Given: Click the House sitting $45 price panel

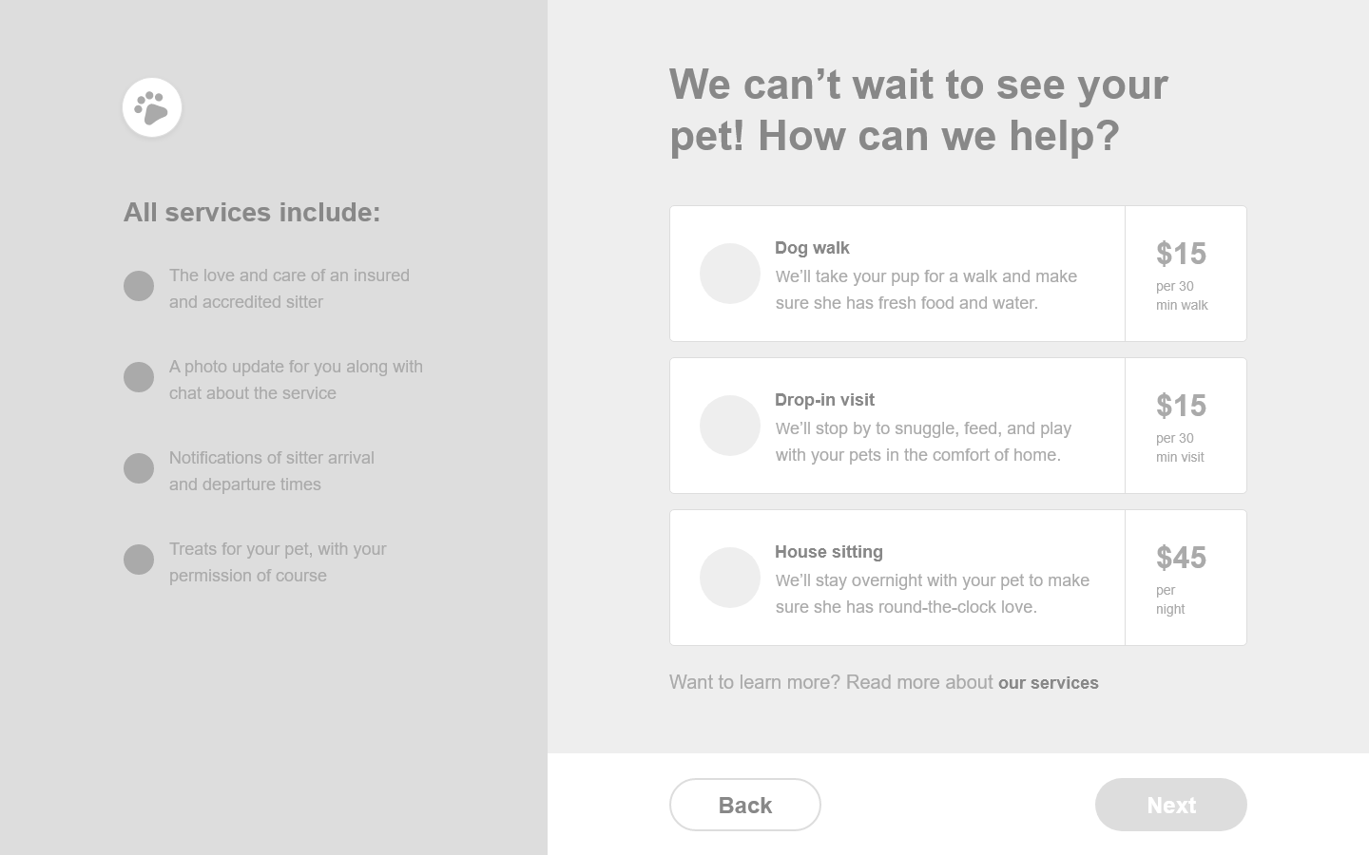Looking at the screenshot, I should [x=1186, y=578].
